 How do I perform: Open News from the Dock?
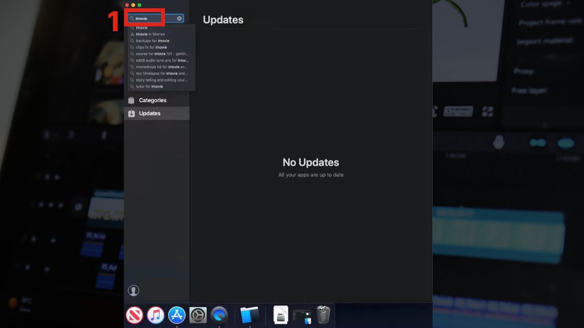(134, 315)
